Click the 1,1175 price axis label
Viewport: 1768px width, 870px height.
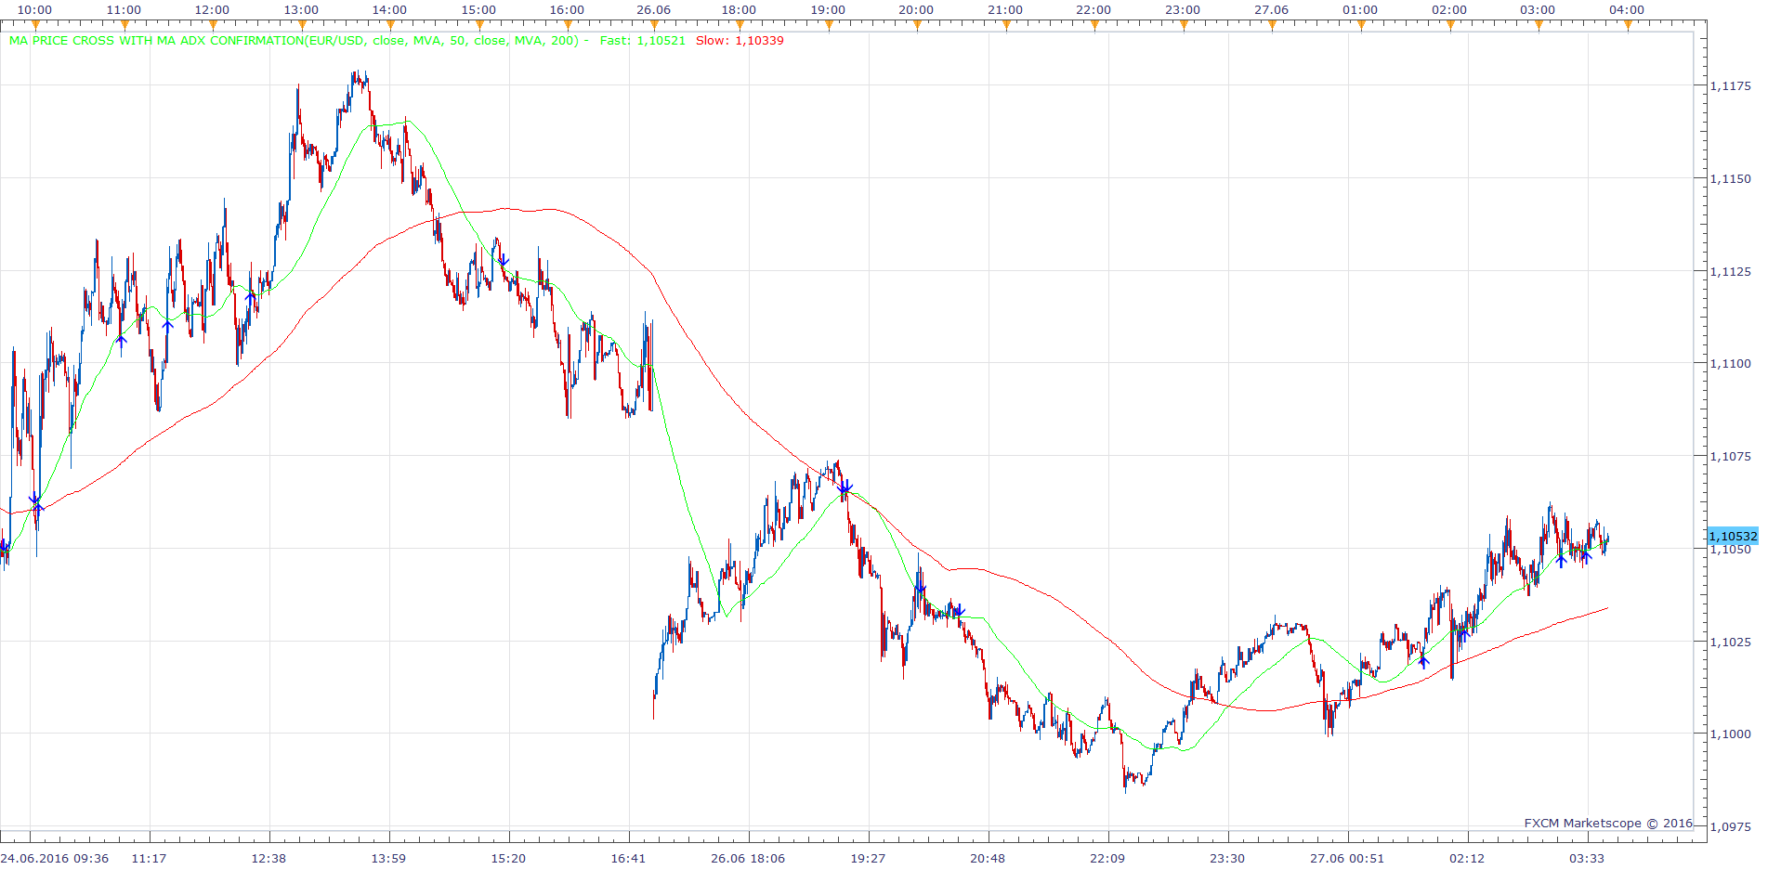[x=1730, y=86]
